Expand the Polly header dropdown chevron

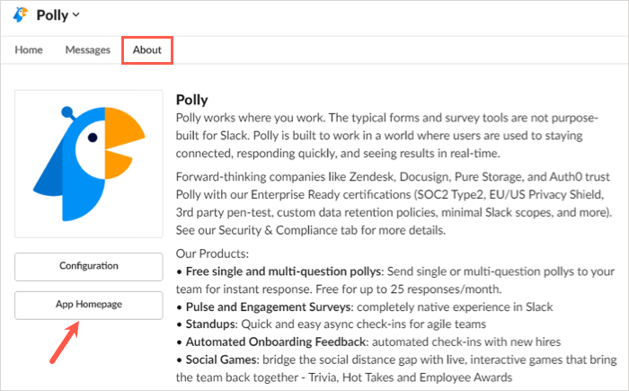tap(75, 15)
